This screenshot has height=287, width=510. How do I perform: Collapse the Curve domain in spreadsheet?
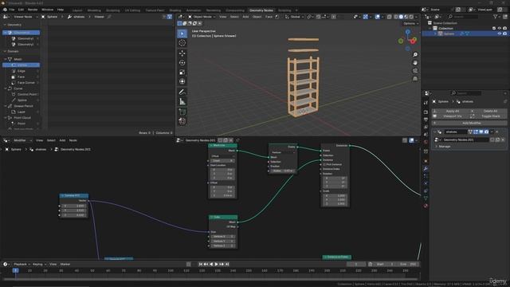click(x=6, y=88)
